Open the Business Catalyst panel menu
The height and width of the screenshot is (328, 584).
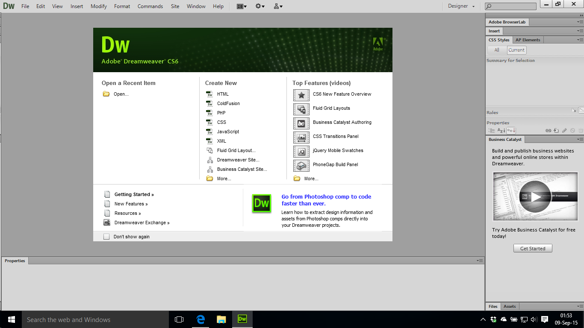point(580,139)
